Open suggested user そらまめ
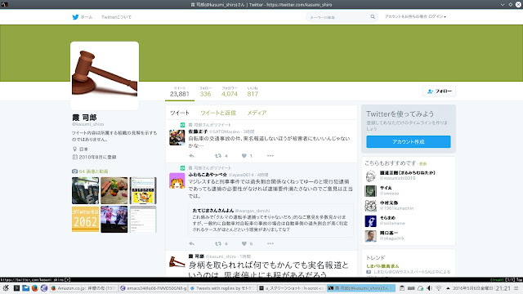This screenshot has height=294, width=523. pos(387,218)
